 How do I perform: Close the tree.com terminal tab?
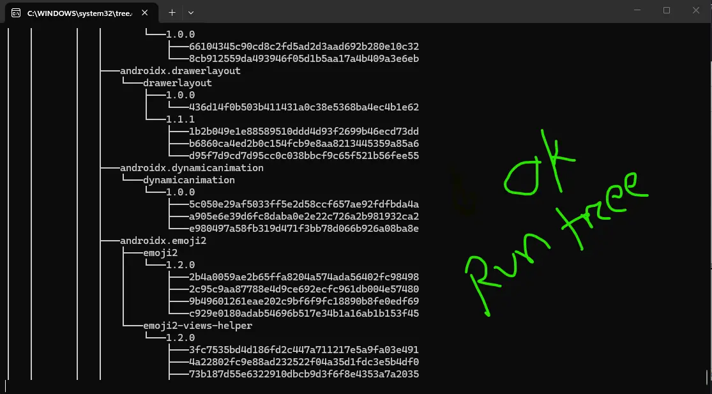pyautogui.click(x=145, y=13)
